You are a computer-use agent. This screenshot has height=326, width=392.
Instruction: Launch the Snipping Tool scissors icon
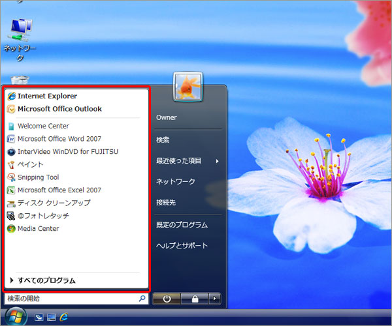tap(11, 177)
